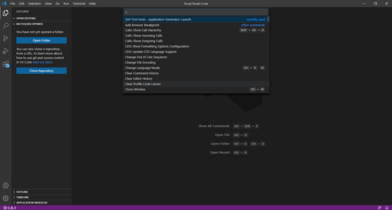Click the VS Code logo icon
Viewport: 392px width, 210px height.
point(4,3)
